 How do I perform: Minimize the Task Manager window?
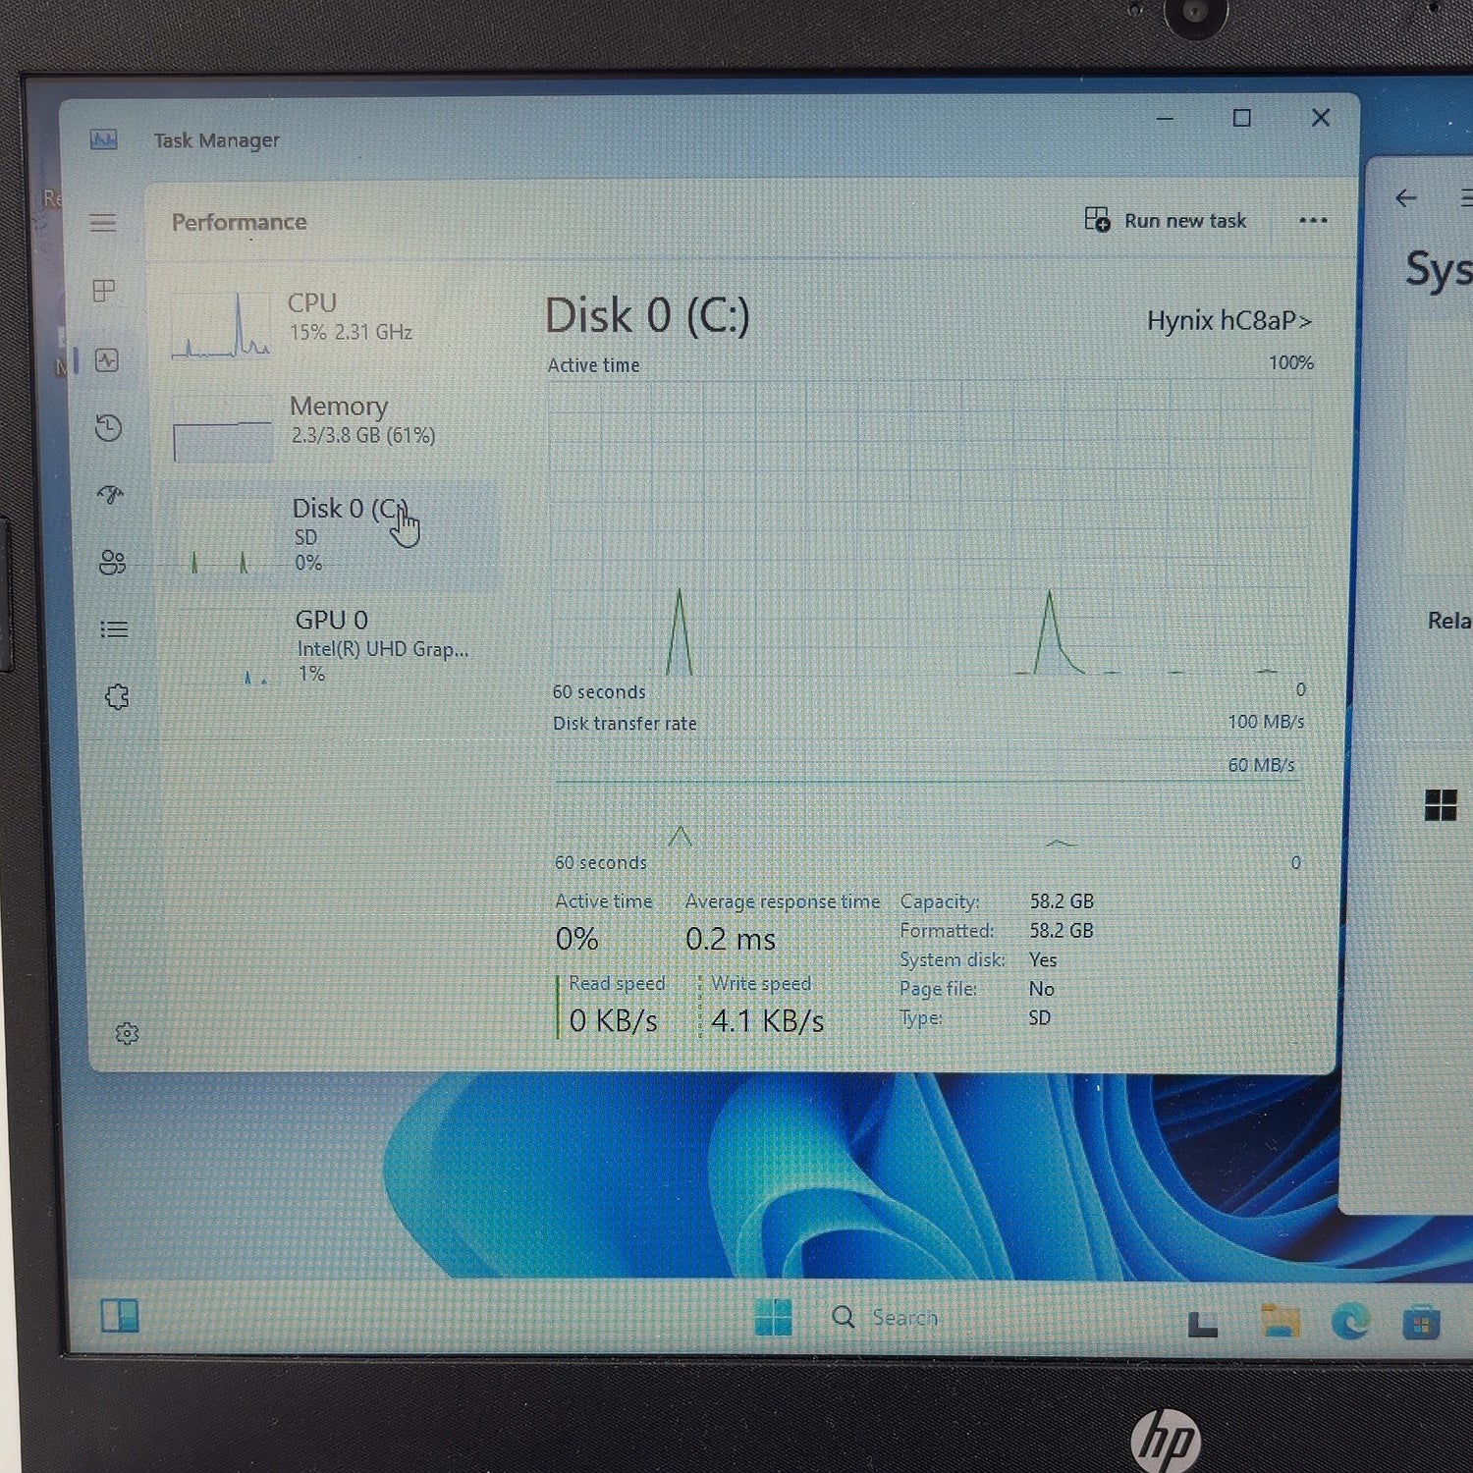click(x=1165, y=118)
